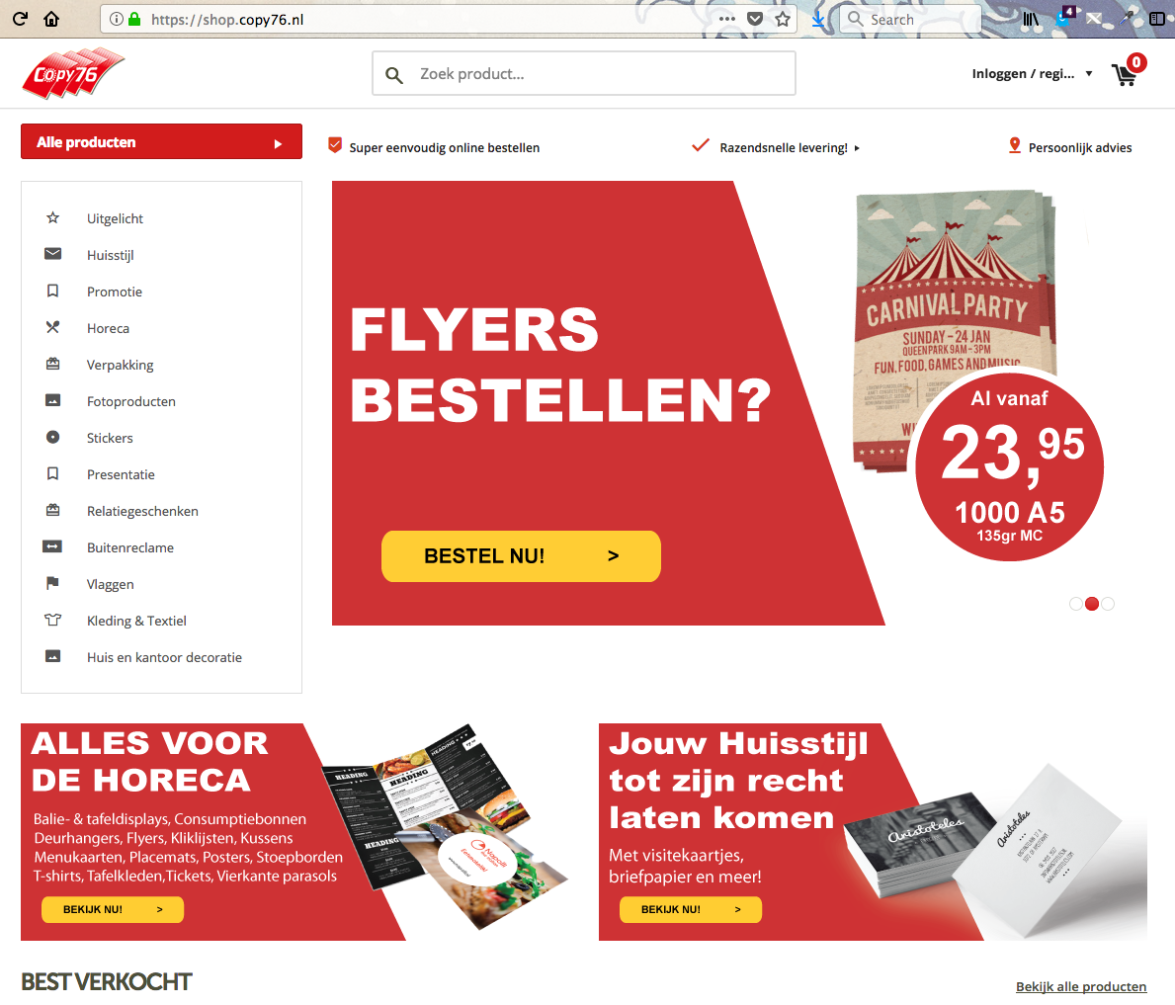Screen dimensions: 1175x1005
Task: Open the Bekijk alle producten link
Action: (1080, 986)
